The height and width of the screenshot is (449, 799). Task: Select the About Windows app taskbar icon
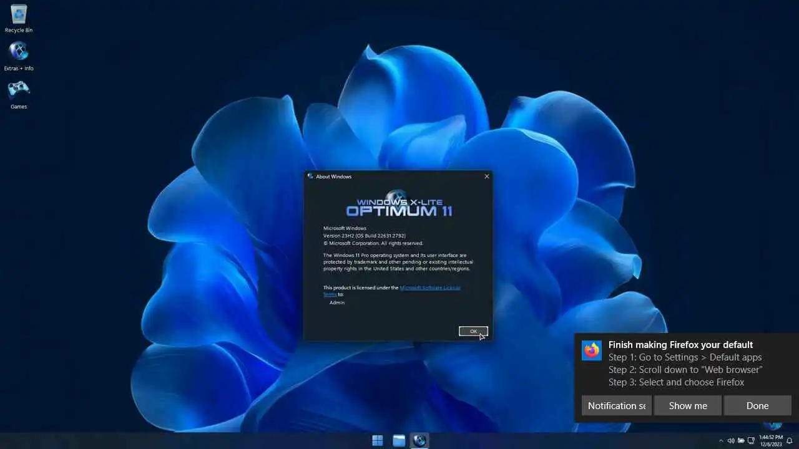(x=419, y=441)
